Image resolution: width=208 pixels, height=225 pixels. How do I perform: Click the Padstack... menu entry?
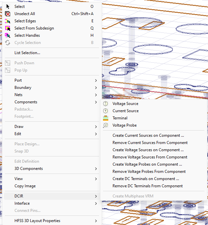click(x=52, y=109)
